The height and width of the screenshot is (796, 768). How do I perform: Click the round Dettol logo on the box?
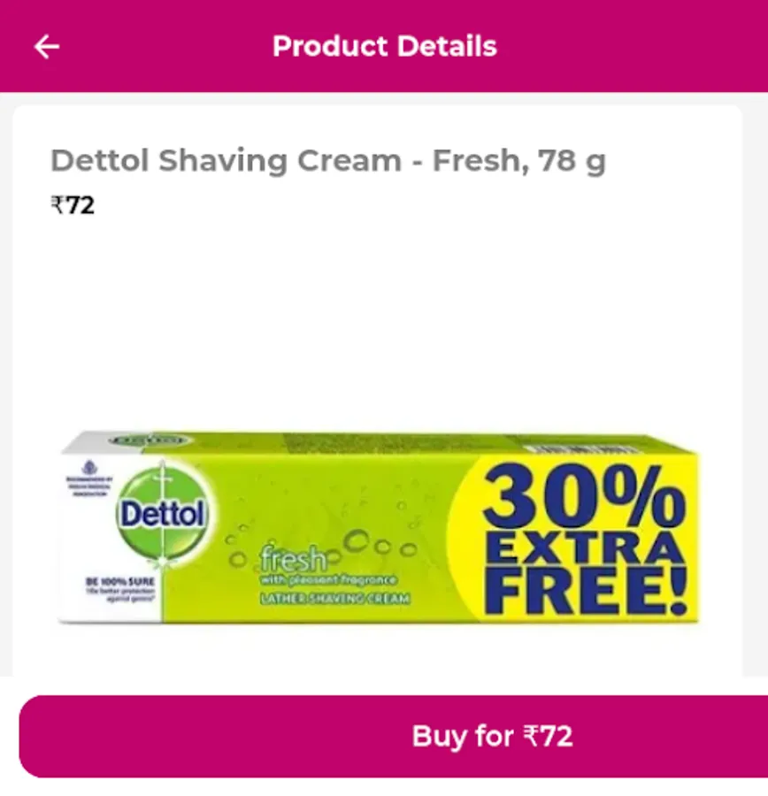(162, 514)
